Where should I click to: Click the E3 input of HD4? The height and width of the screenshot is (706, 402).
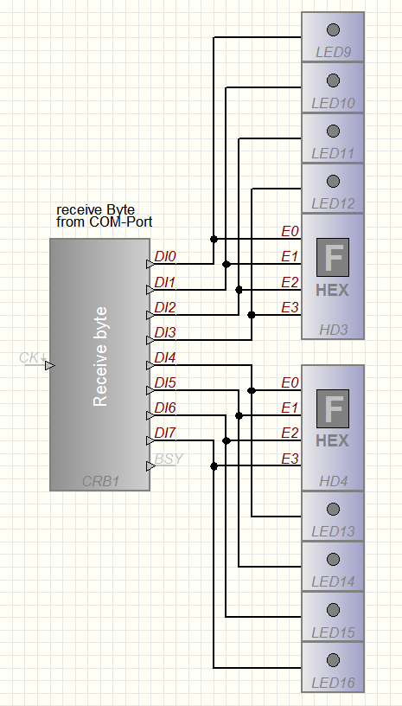click(290, 459)
